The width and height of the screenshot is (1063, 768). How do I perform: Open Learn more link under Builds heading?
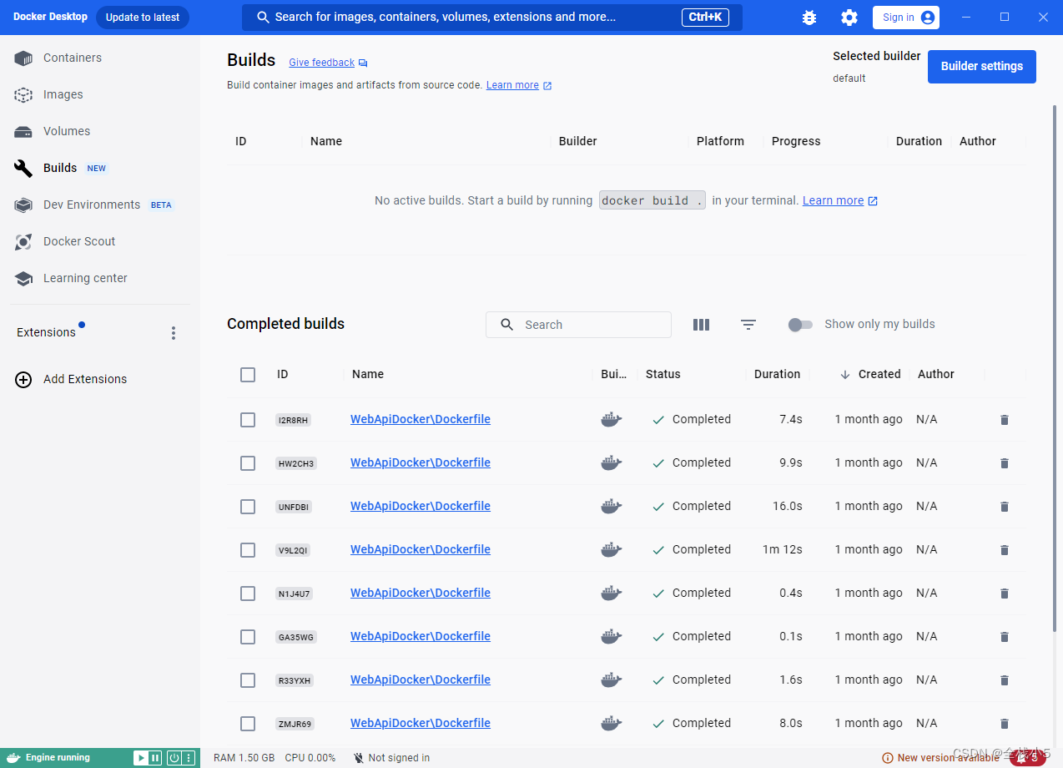pos(512,85)
